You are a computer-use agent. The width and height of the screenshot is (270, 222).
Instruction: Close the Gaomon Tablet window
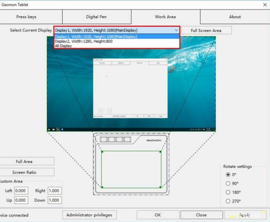(x=265, y=5)
